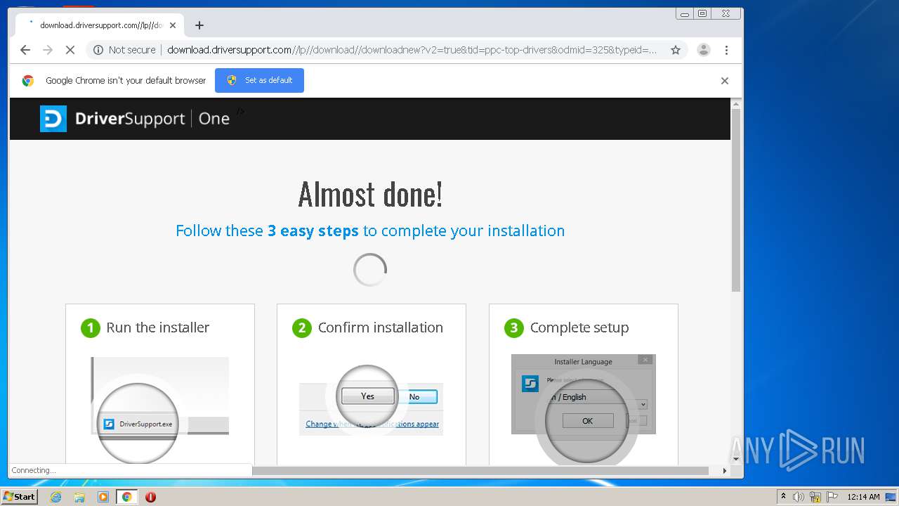Image resolution: width=899 pixels, height=506 pixels.
Task: Click the green step 1 number badge
Action: [x=91, y=327]
